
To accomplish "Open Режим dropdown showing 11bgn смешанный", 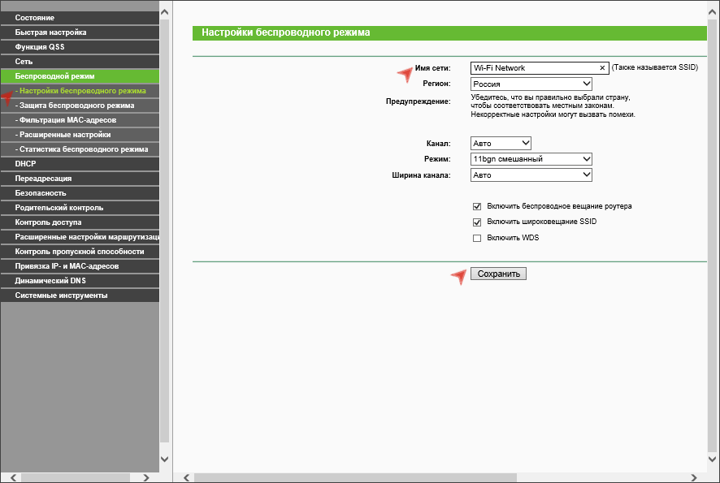I will point(531,159).
